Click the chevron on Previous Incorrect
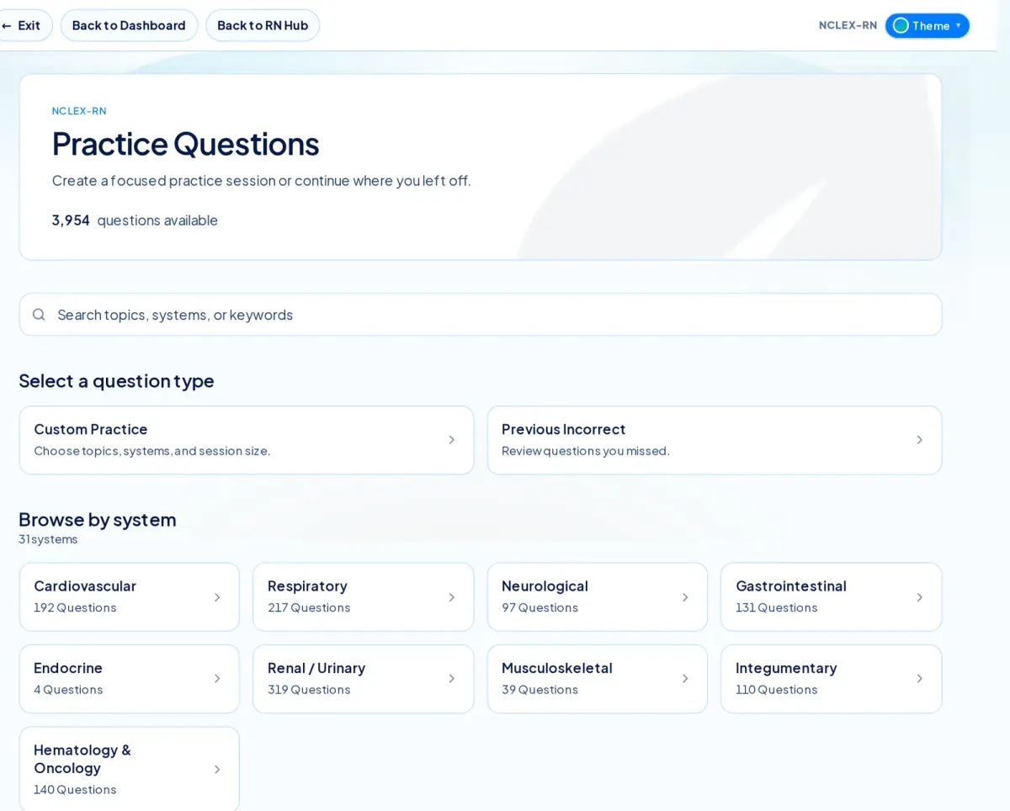The image size is (1010, 811). coord(919,440)
